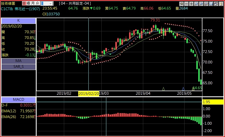Open the drawing tools icon
This screenshot has width=225, height=137.
[206, 4]
